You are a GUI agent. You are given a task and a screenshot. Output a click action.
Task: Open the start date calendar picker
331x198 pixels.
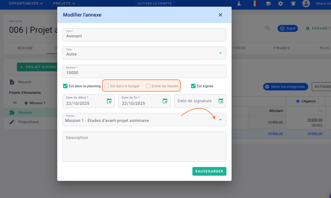coord(109,101)
